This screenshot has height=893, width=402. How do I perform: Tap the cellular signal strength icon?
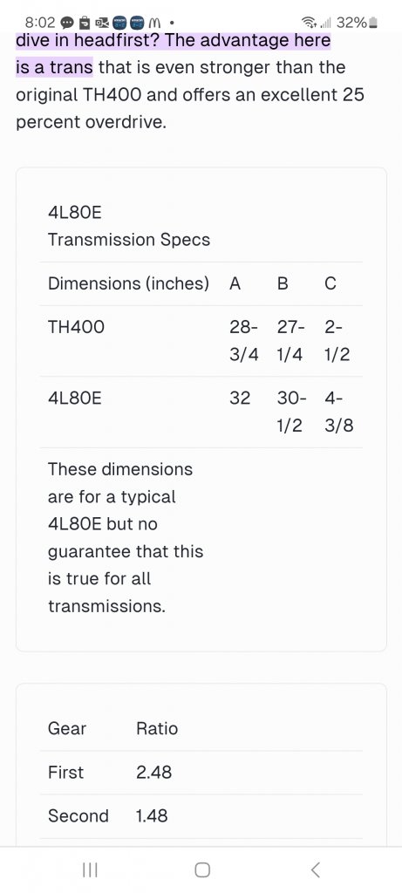tap(326, 24)
